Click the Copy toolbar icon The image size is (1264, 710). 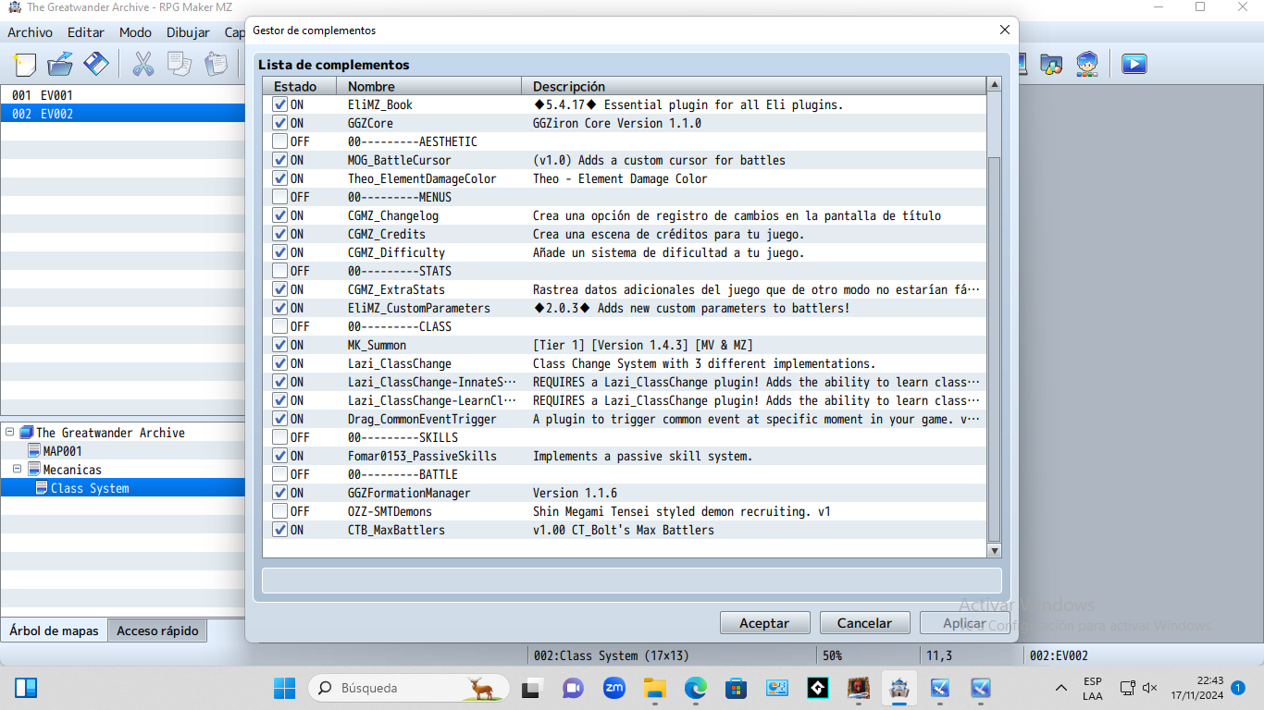pos(179,64)
